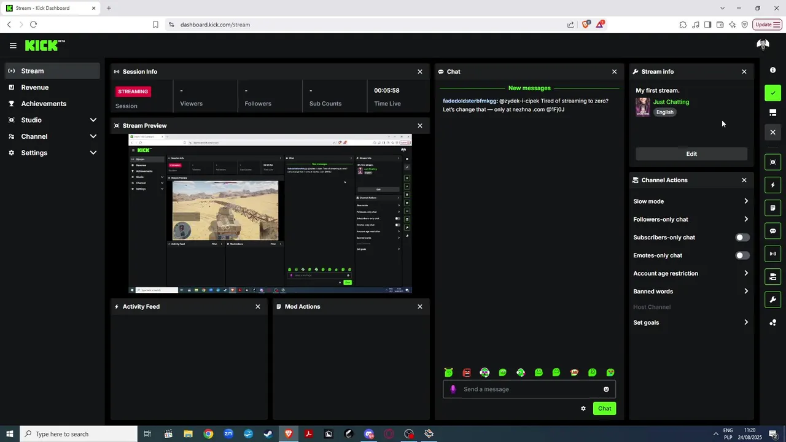Open chat settings gear icon

(583, 408)
